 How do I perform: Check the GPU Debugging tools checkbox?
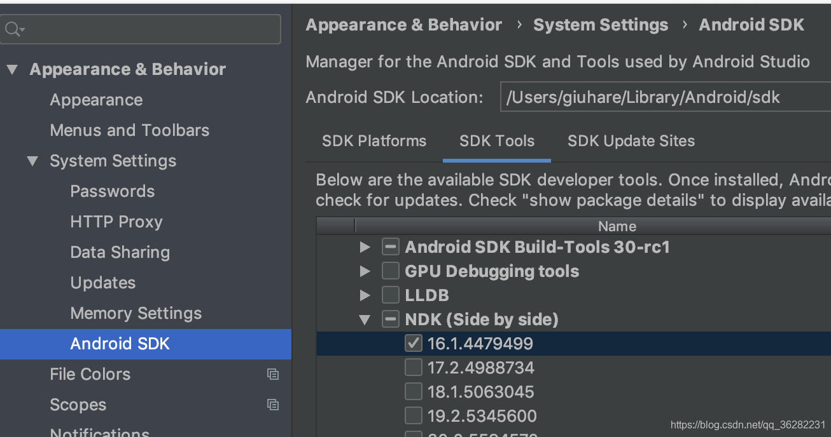coord(391,271)
